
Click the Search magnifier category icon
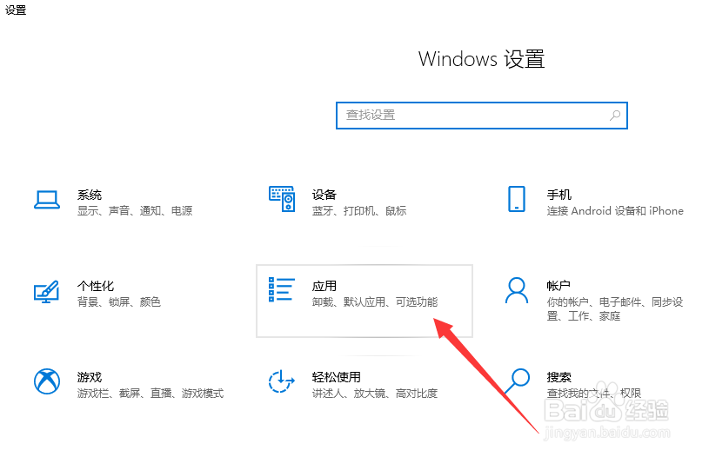[x=517, y=381]
